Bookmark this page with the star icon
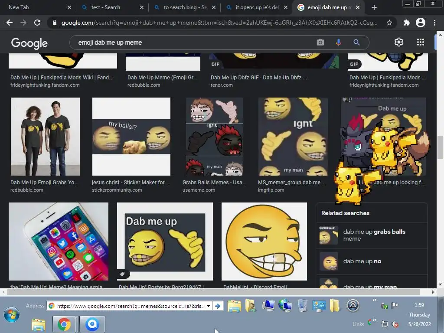The image size is (444, 333). [x=389, y=23]
